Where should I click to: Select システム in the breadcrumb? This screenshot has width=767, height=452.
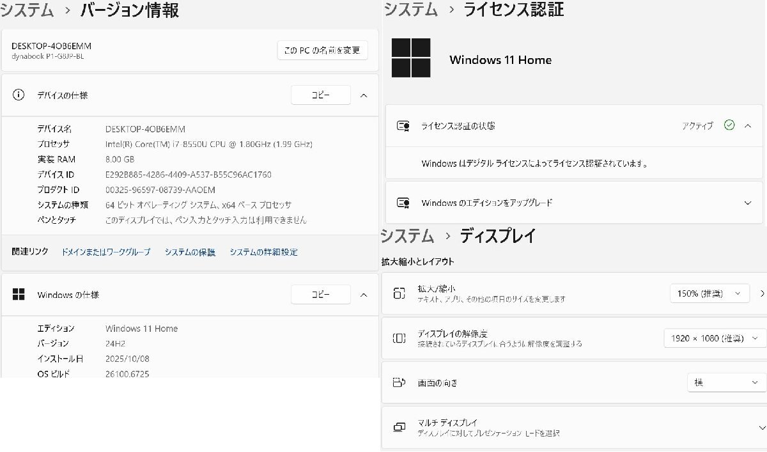(26, 11)
